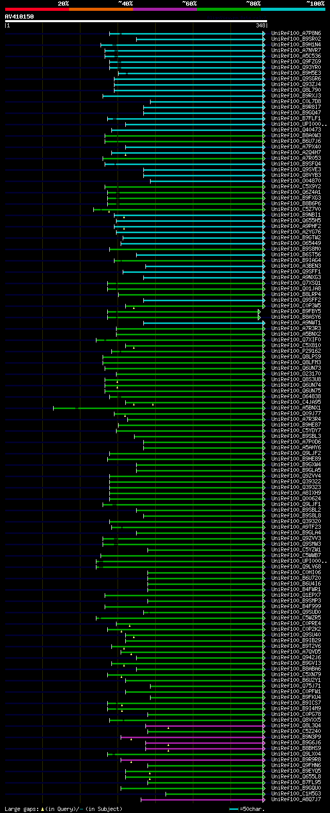Click hit label UniRef100_A9TF23
The width and height of the screenshot is (330, 813).
(296, 527)
